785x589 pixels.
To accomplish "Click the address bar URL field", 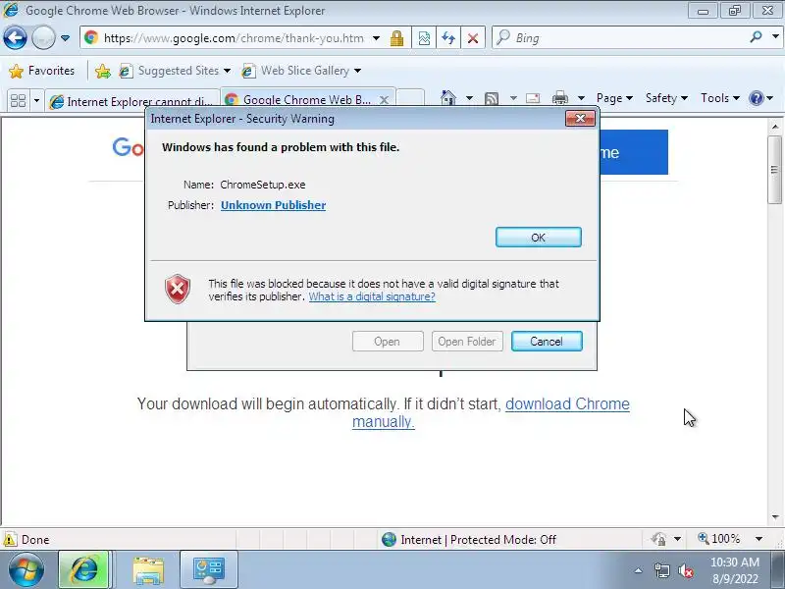I will (x=234, y=38).
